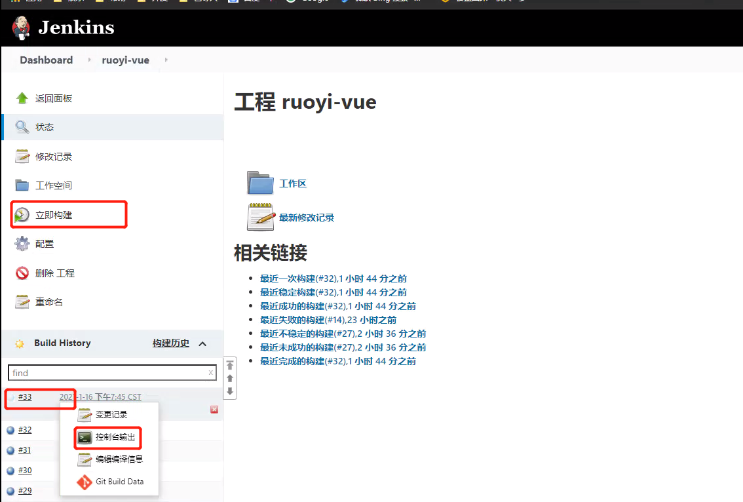Expand the breadcrumb arrow after Dashboard
This screenshot has width=743, height=502.
pos(89,60)
